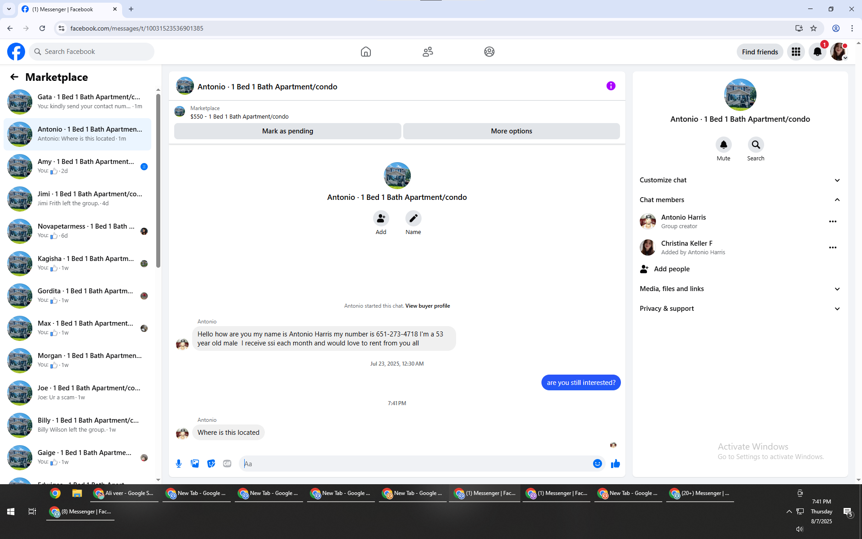
Task: Expand the Customize chat section
Action: [x=740, y=180]
